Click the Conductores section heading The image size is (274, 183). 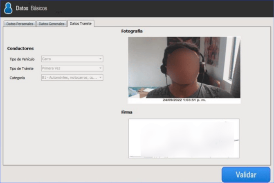point(20,48)
